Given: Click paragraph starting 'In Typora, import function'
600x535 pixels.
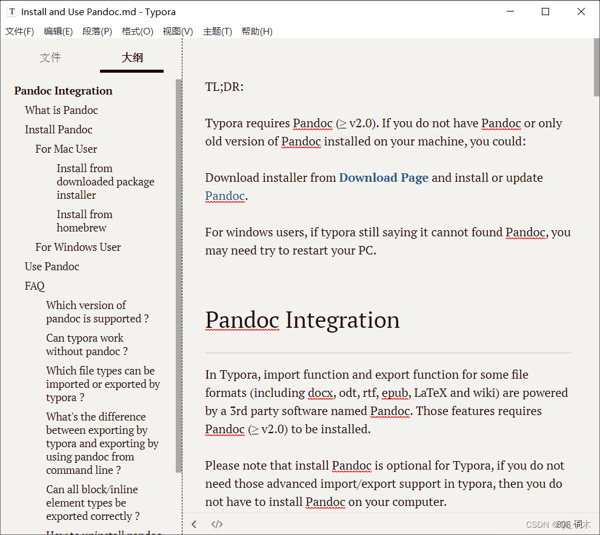Looking at the screenshot, I should pyautogui.click(x=387, y=402).
